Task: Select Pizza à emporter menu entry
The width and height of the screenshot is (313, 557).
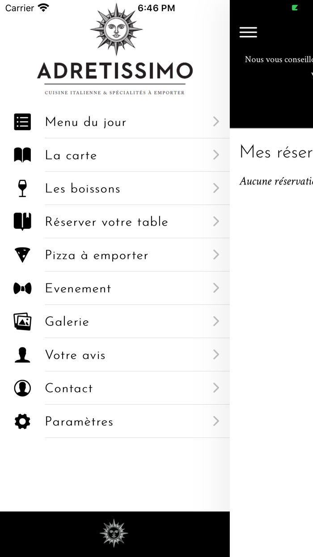Action: [x=97, y=255]
